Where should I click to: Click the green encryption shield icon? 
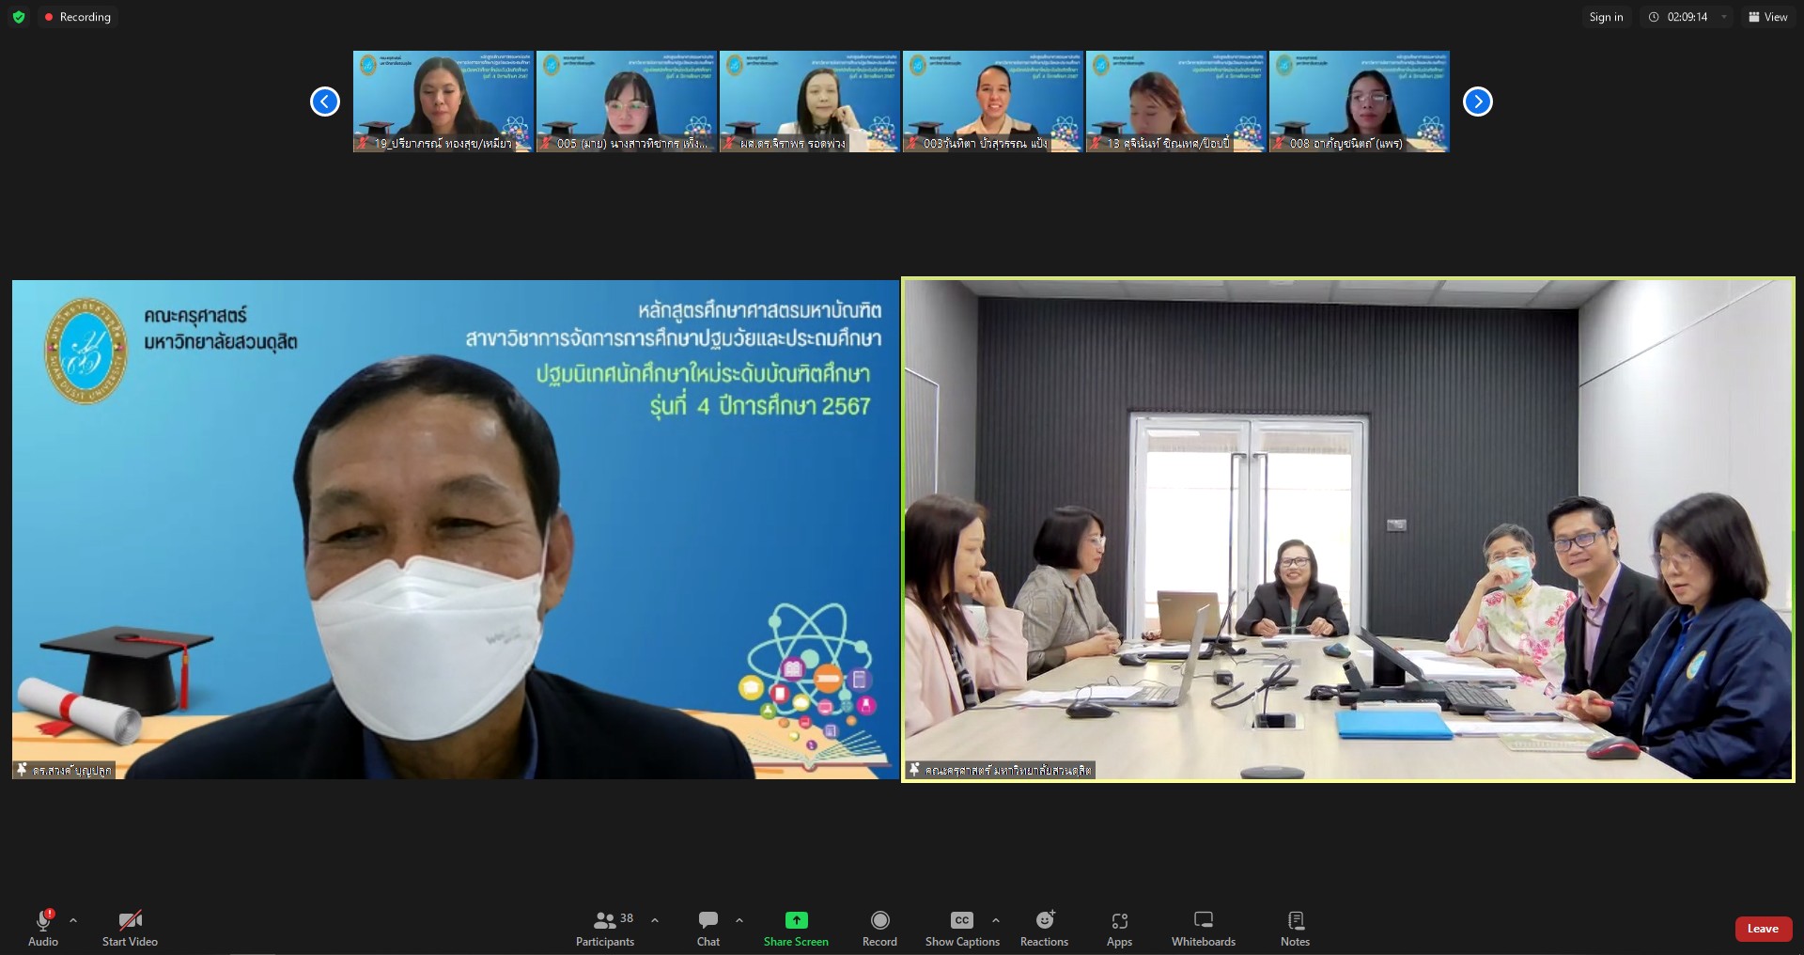[x=19, y=17]
